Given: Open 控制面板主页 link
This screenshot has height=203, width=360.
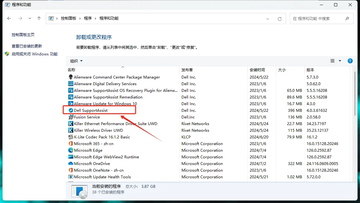Looking at the screenshot, I should [x=23, y=35].
